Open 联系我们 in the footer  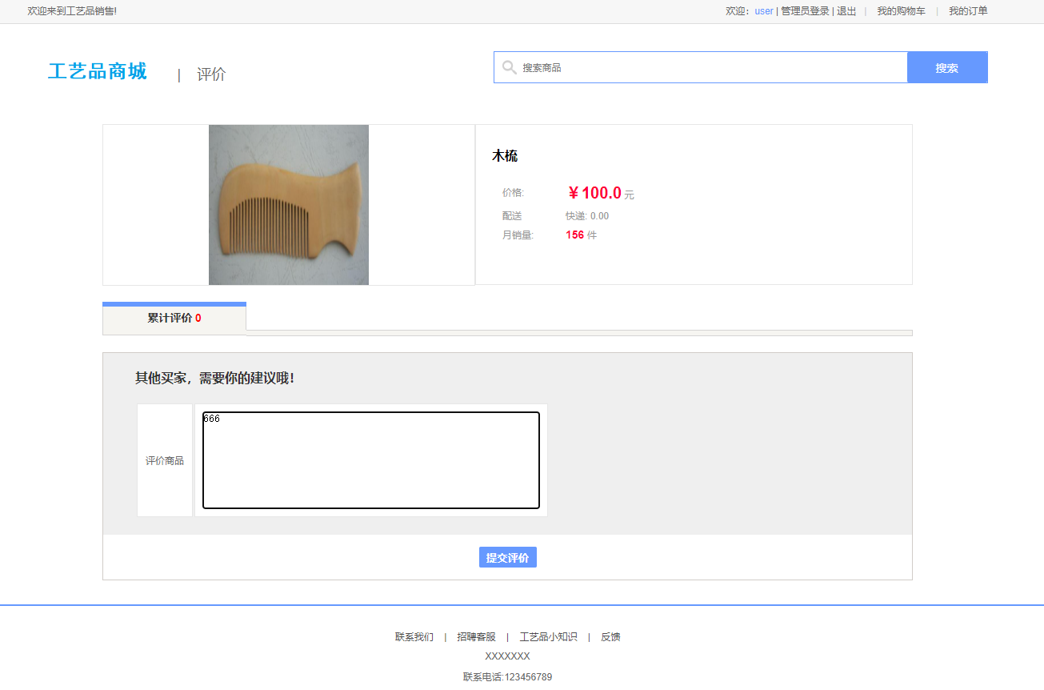(413, 636)
